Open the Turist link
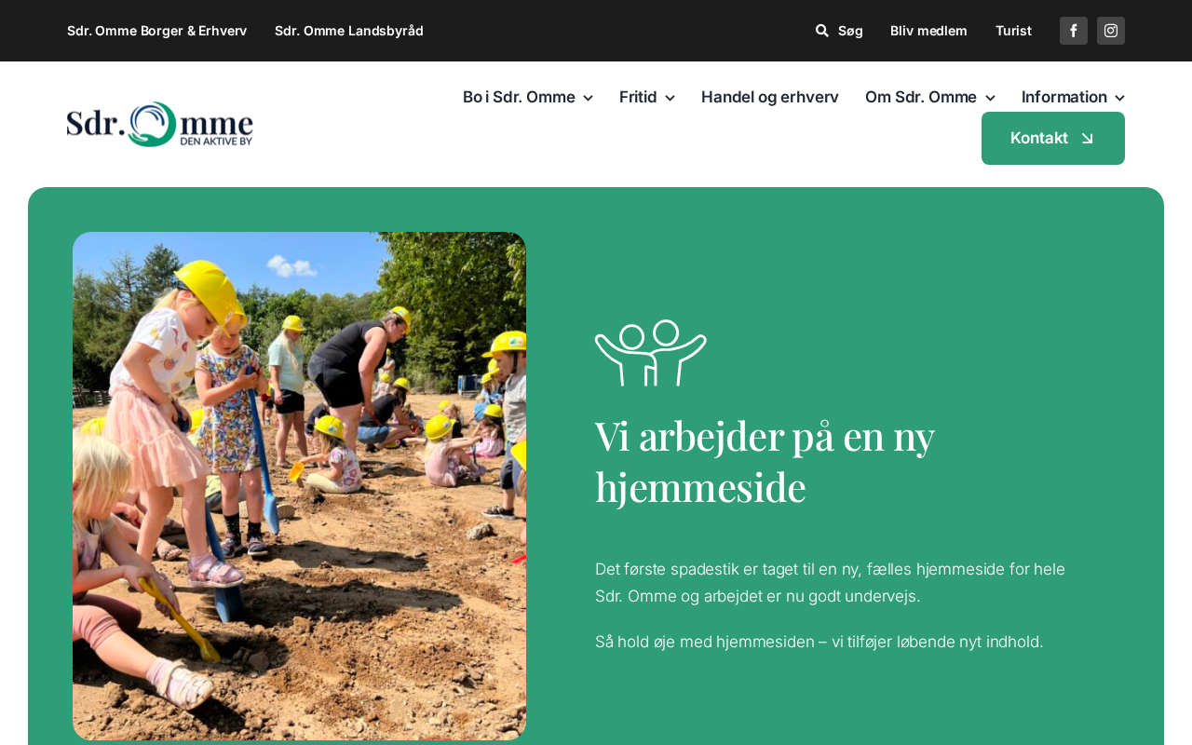Image resolution: width=1192 pixels, height=745 pixels. [x=1013, y=31]
